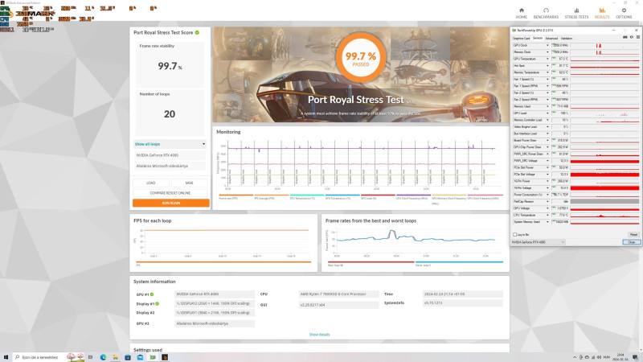
Task: Switch to Advanced tab in GPU-Z
Action: pos(551,38)
